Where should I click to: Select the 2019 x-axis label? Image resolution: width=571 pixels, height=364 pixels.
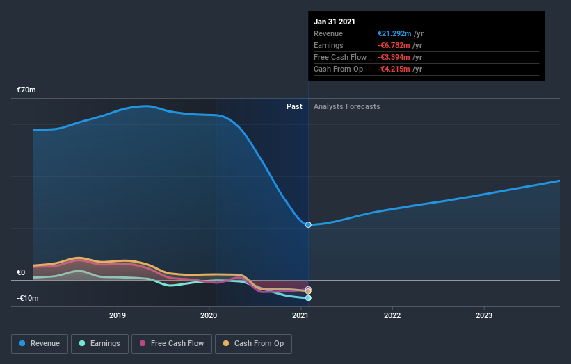(x=118, y=315)
